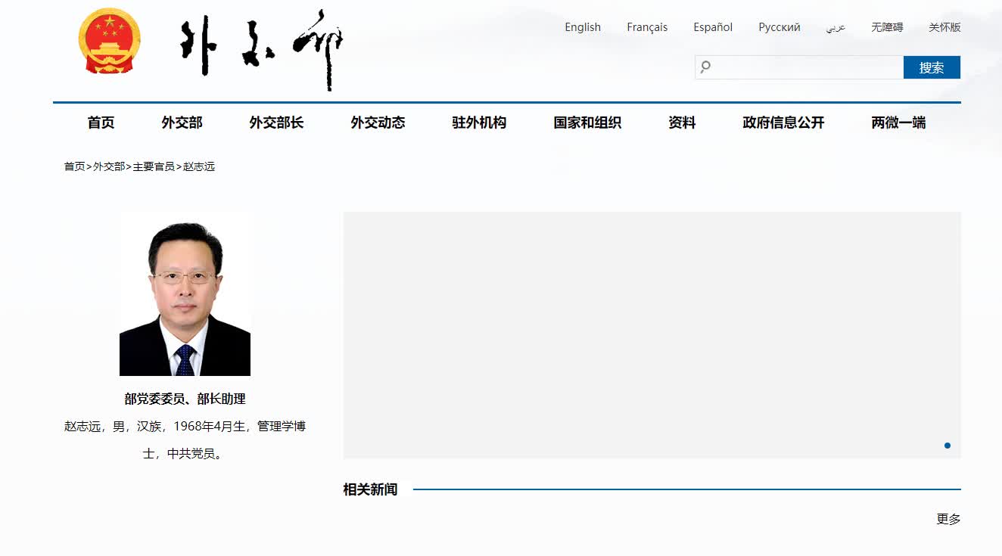Open the Français language version
Screen dimensions: 1002x556
(x=646, y=27)
